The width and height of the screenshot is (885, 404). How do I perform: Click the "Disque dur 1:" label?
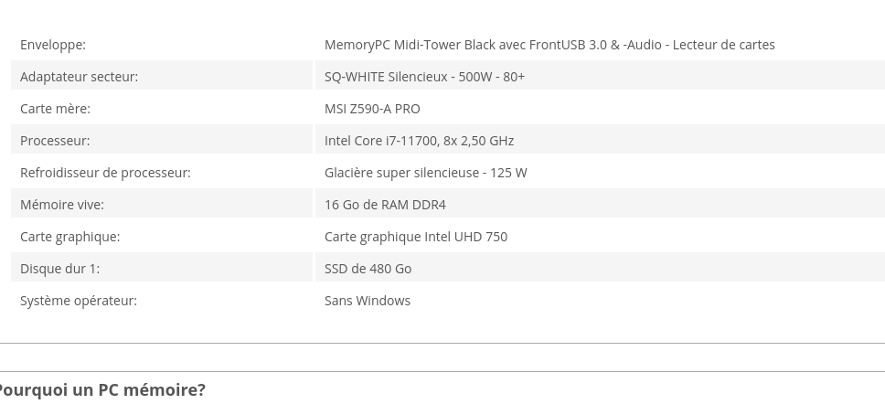click(x=59, y=269)
